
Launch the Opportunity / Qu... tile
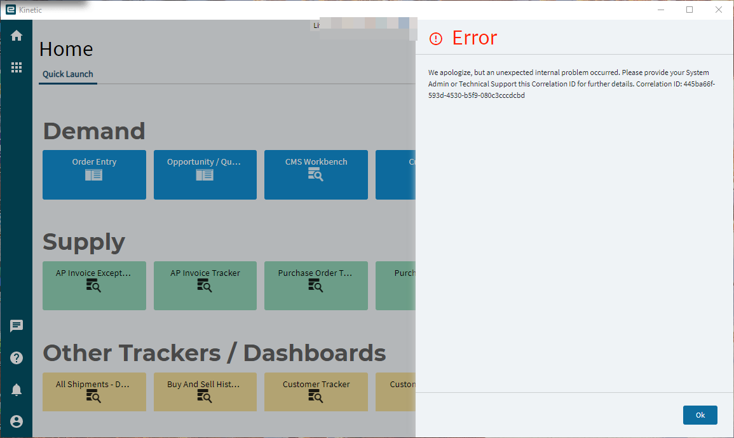tap(205, 175)
